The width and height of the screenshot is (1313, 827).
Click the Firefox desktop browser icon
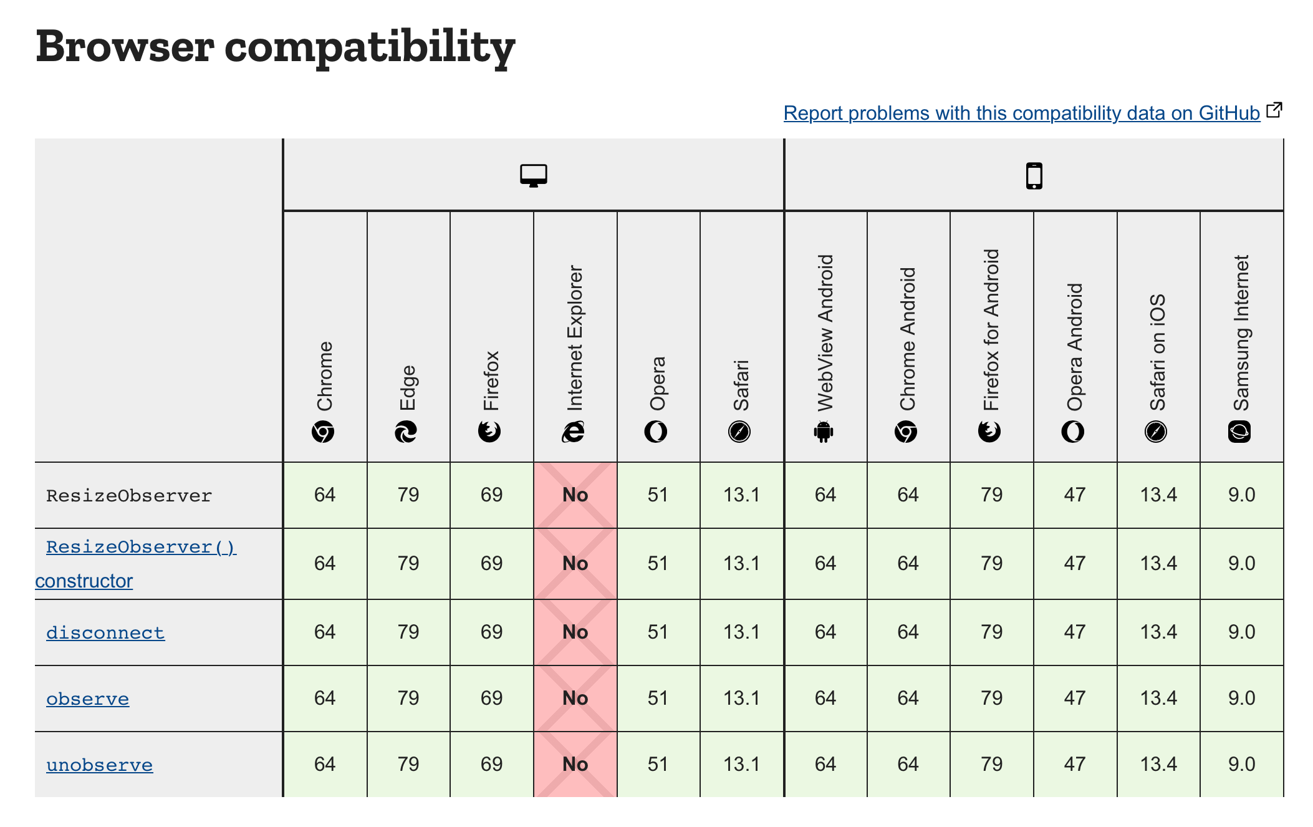(489, 432)
